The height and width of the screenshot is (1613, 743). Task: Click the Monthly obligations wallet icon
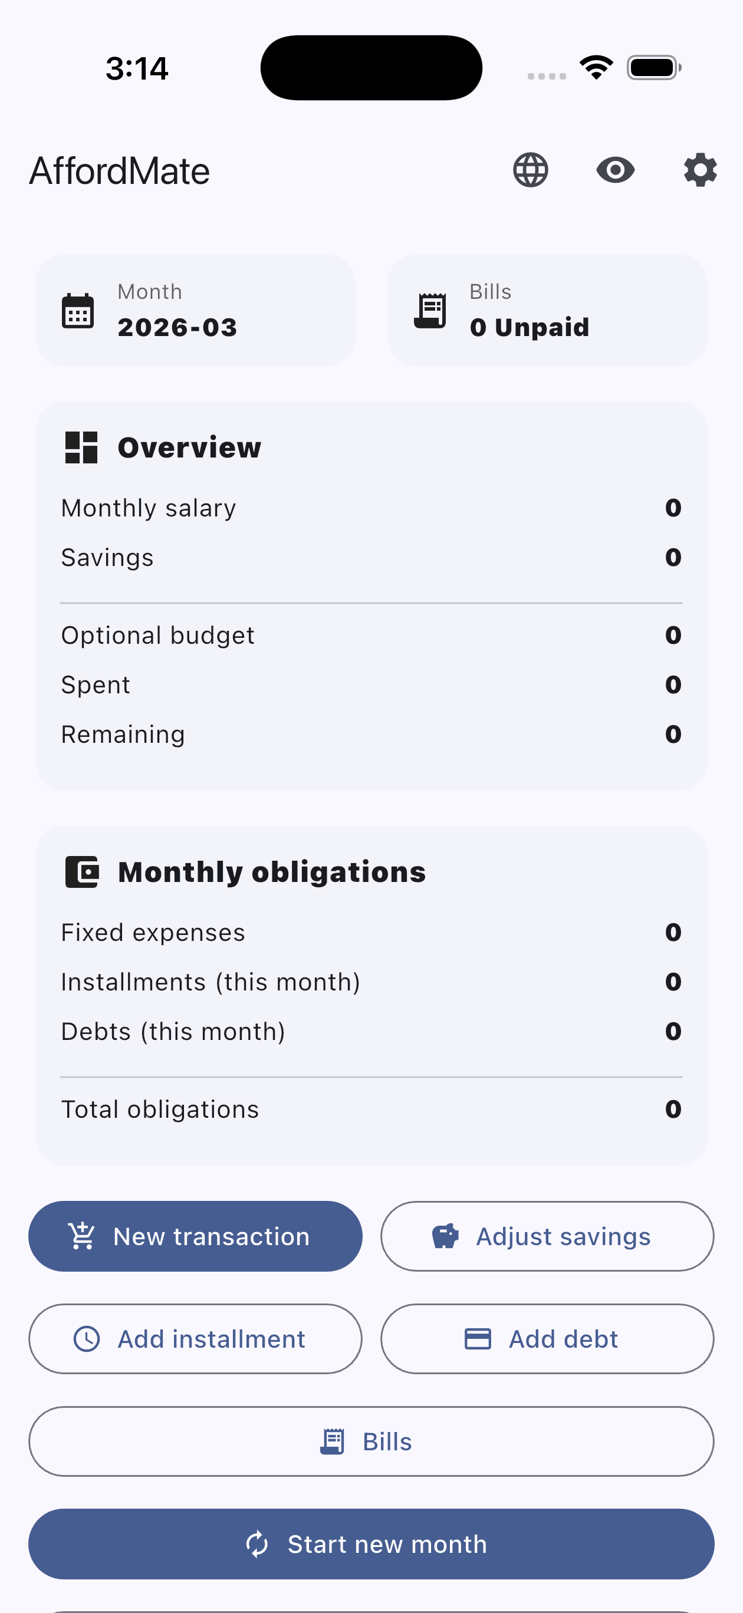coord(81,871)
